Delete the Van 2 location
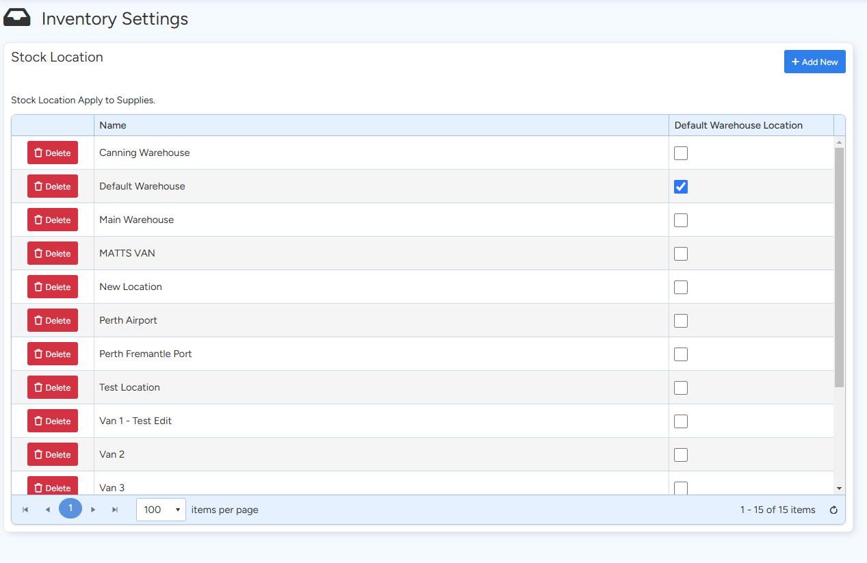 53,454
